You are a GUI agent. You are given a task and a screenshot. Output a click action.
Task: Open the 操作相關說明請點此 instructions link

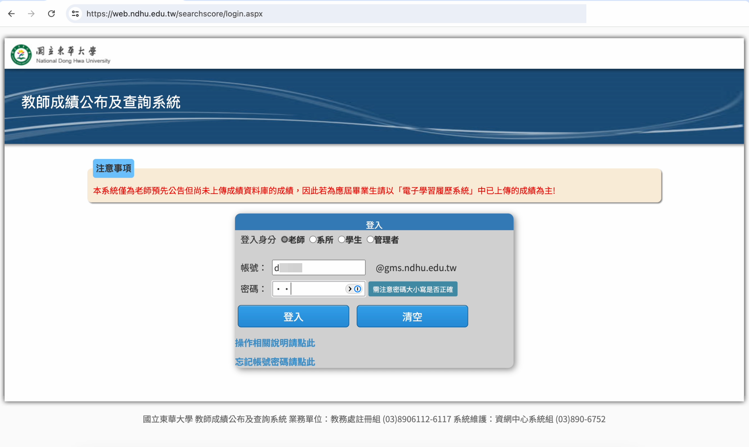(275, 343)
